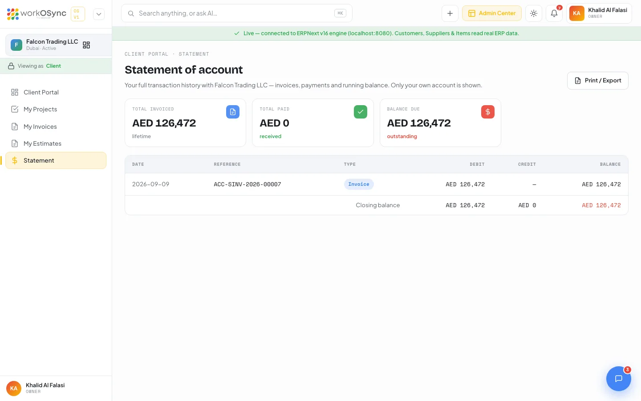The height and width of the screenshot is (401, 641).
Task: Open the chat bubble button
Action: pos(619,379)
